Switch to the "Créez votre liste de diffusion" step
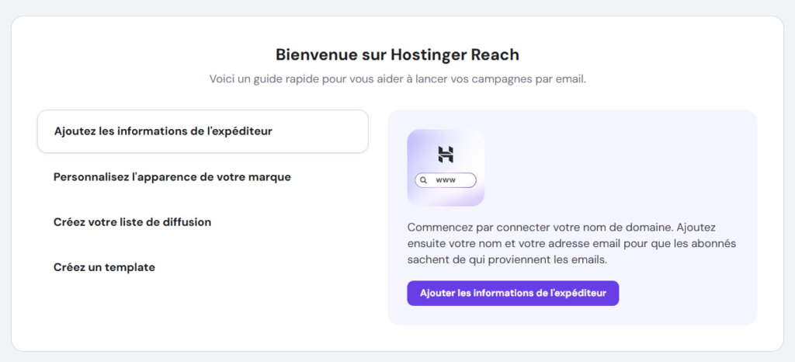 tap(132, 222)
